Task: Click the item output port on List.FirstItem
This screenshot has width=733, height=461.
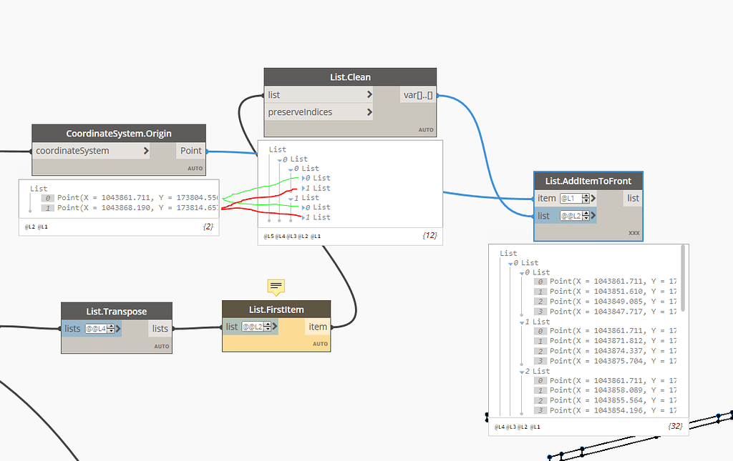Action: pyautogui.click(x=317, y=326)
